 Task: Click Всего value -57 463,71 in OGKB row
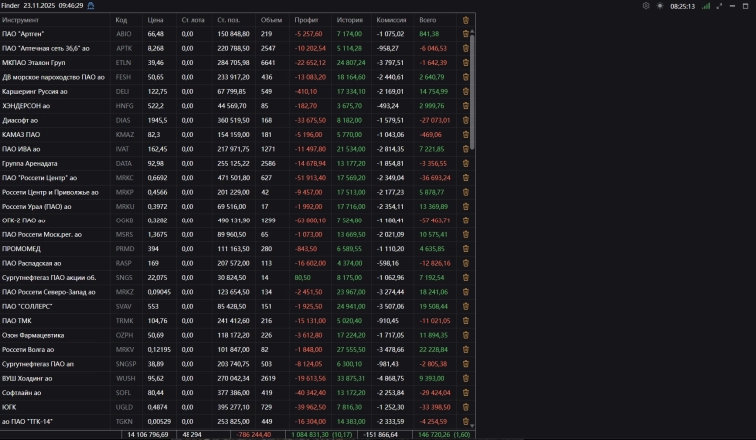pos(435,220)
